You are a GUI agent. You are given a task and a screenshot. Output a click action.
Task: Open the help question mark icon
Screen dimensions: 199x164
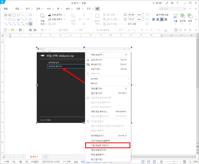177,3
